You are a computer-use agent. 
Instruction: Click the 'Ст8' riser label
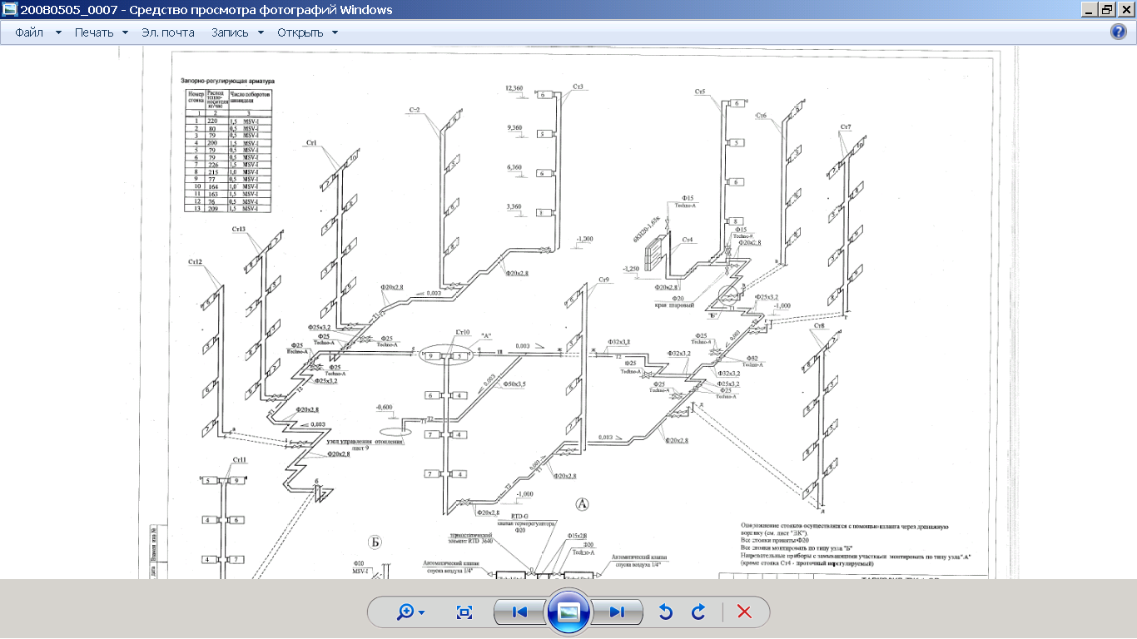coord(819,325)
